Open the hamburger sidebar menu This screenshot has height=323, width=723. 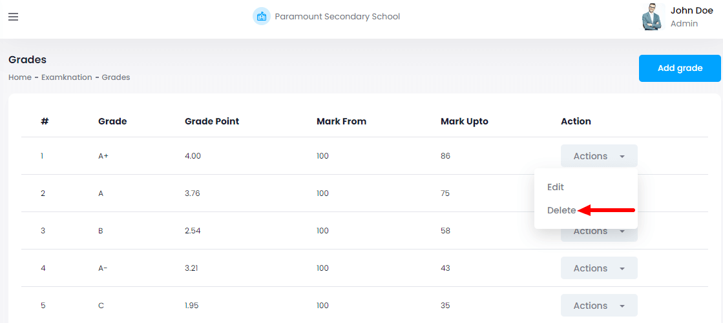[13, 17]
